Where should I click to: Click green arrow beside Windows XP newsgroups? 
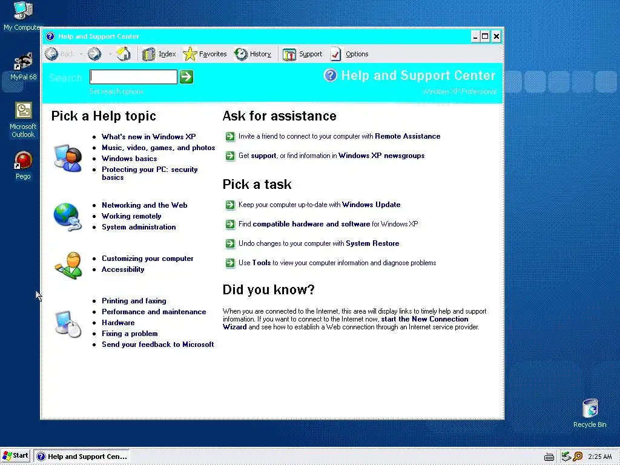[x=230, y=156]
